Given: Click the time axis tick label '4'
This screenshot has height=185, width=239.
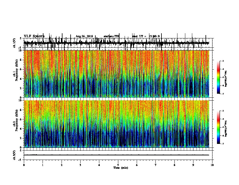Looking at the screenshot, I should point(99,165).
